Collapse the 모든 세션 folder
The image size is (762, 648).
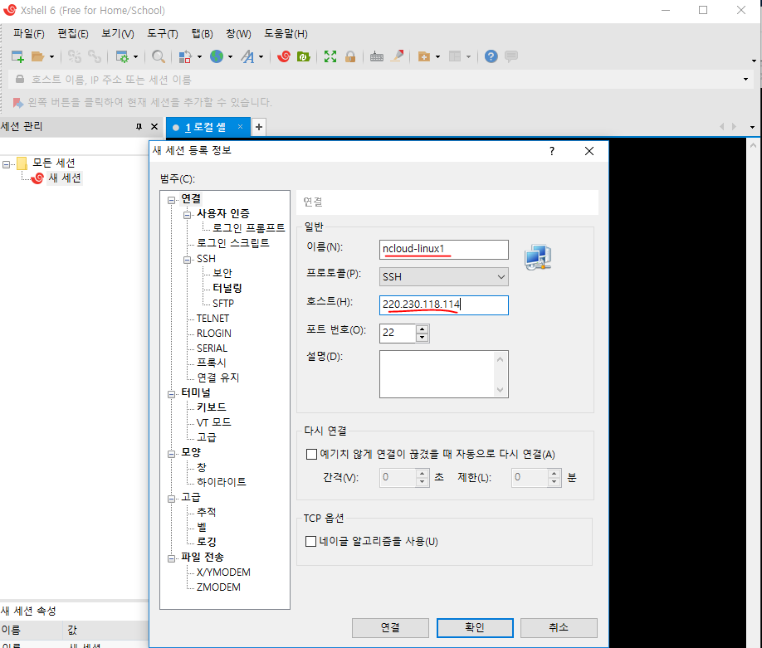(7, 164)
